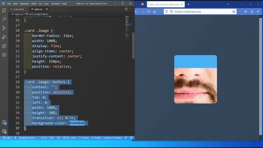Open the hexagon extension icon in activity bar
Screen dimensions: 263x148
pos(4,55)
